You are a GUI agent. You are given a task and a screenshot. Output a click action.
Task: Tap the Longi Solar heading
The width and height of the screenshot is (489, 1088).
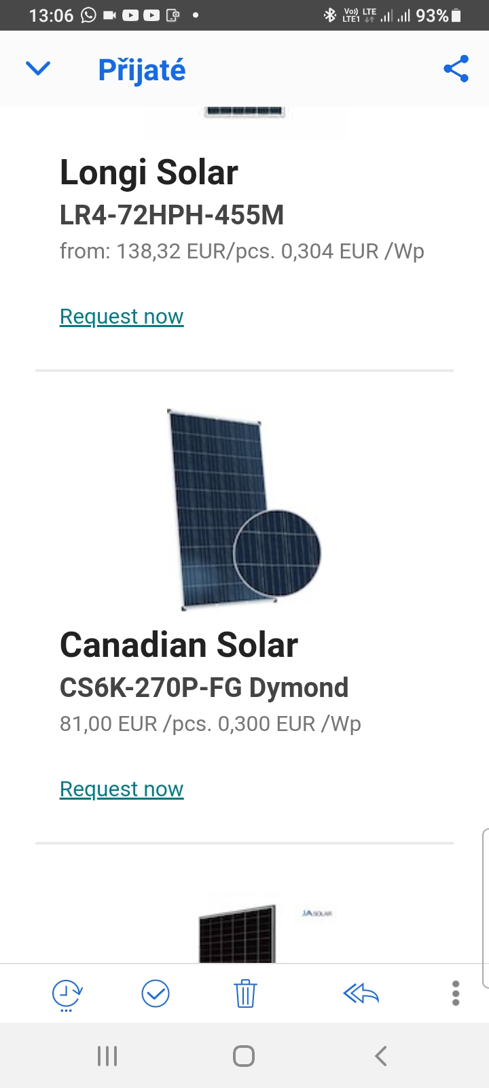[x=149, y=172]
